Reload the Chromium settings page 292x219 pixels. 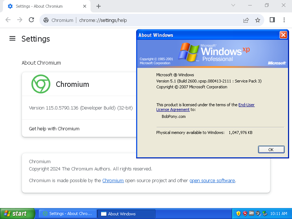tap(31, 20)
